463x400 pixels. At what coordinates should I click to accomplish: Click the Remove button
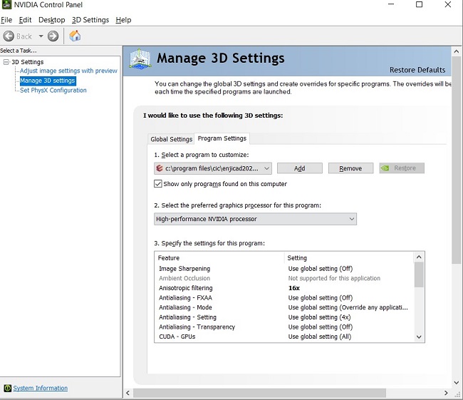[350, 168]
